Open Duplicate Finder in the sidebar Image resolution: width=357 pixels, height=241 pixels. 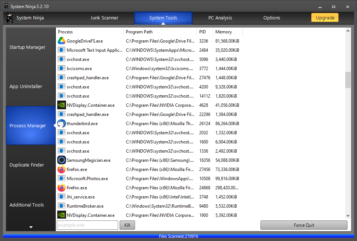click(x=31, y=165)
